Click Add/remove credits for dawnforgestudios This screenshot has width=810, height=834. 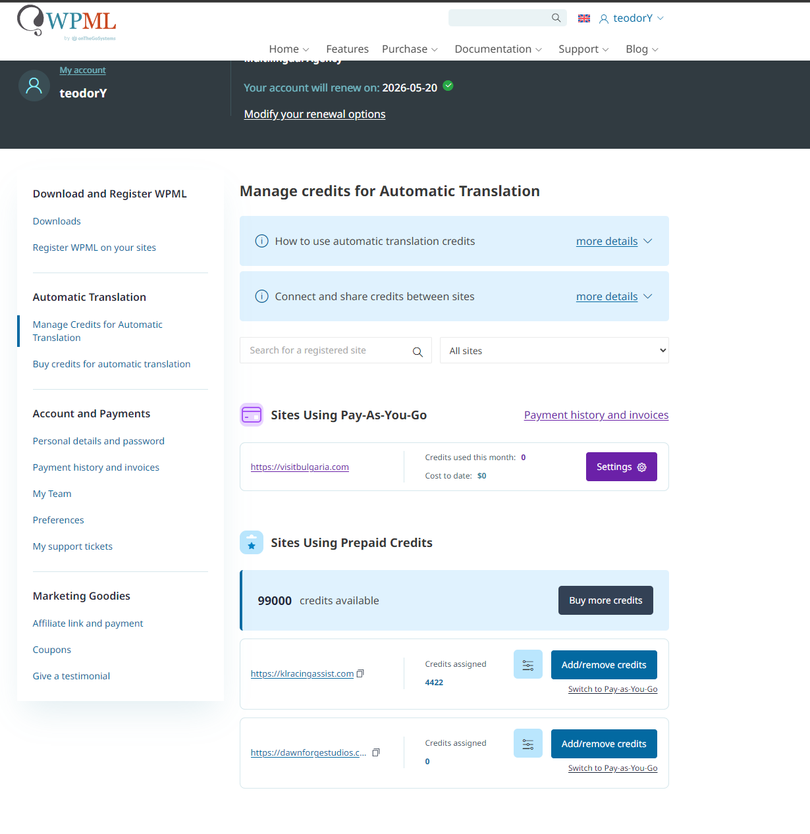[604, 744]
